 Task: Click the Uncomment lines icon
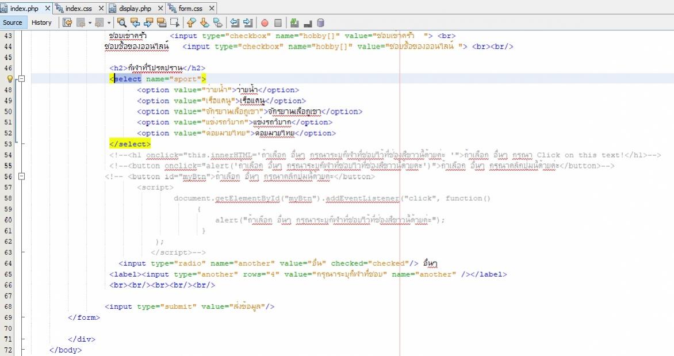tap(308, 23)
